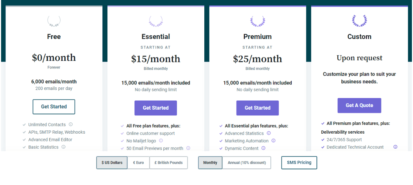413x185 pixels.
Task: Switch currency to € Euro
Action: click(x=139, y=163)
